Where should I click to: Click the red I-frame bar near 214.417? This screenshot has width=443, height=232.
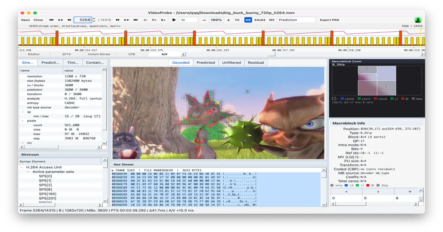tap(57, 38)
